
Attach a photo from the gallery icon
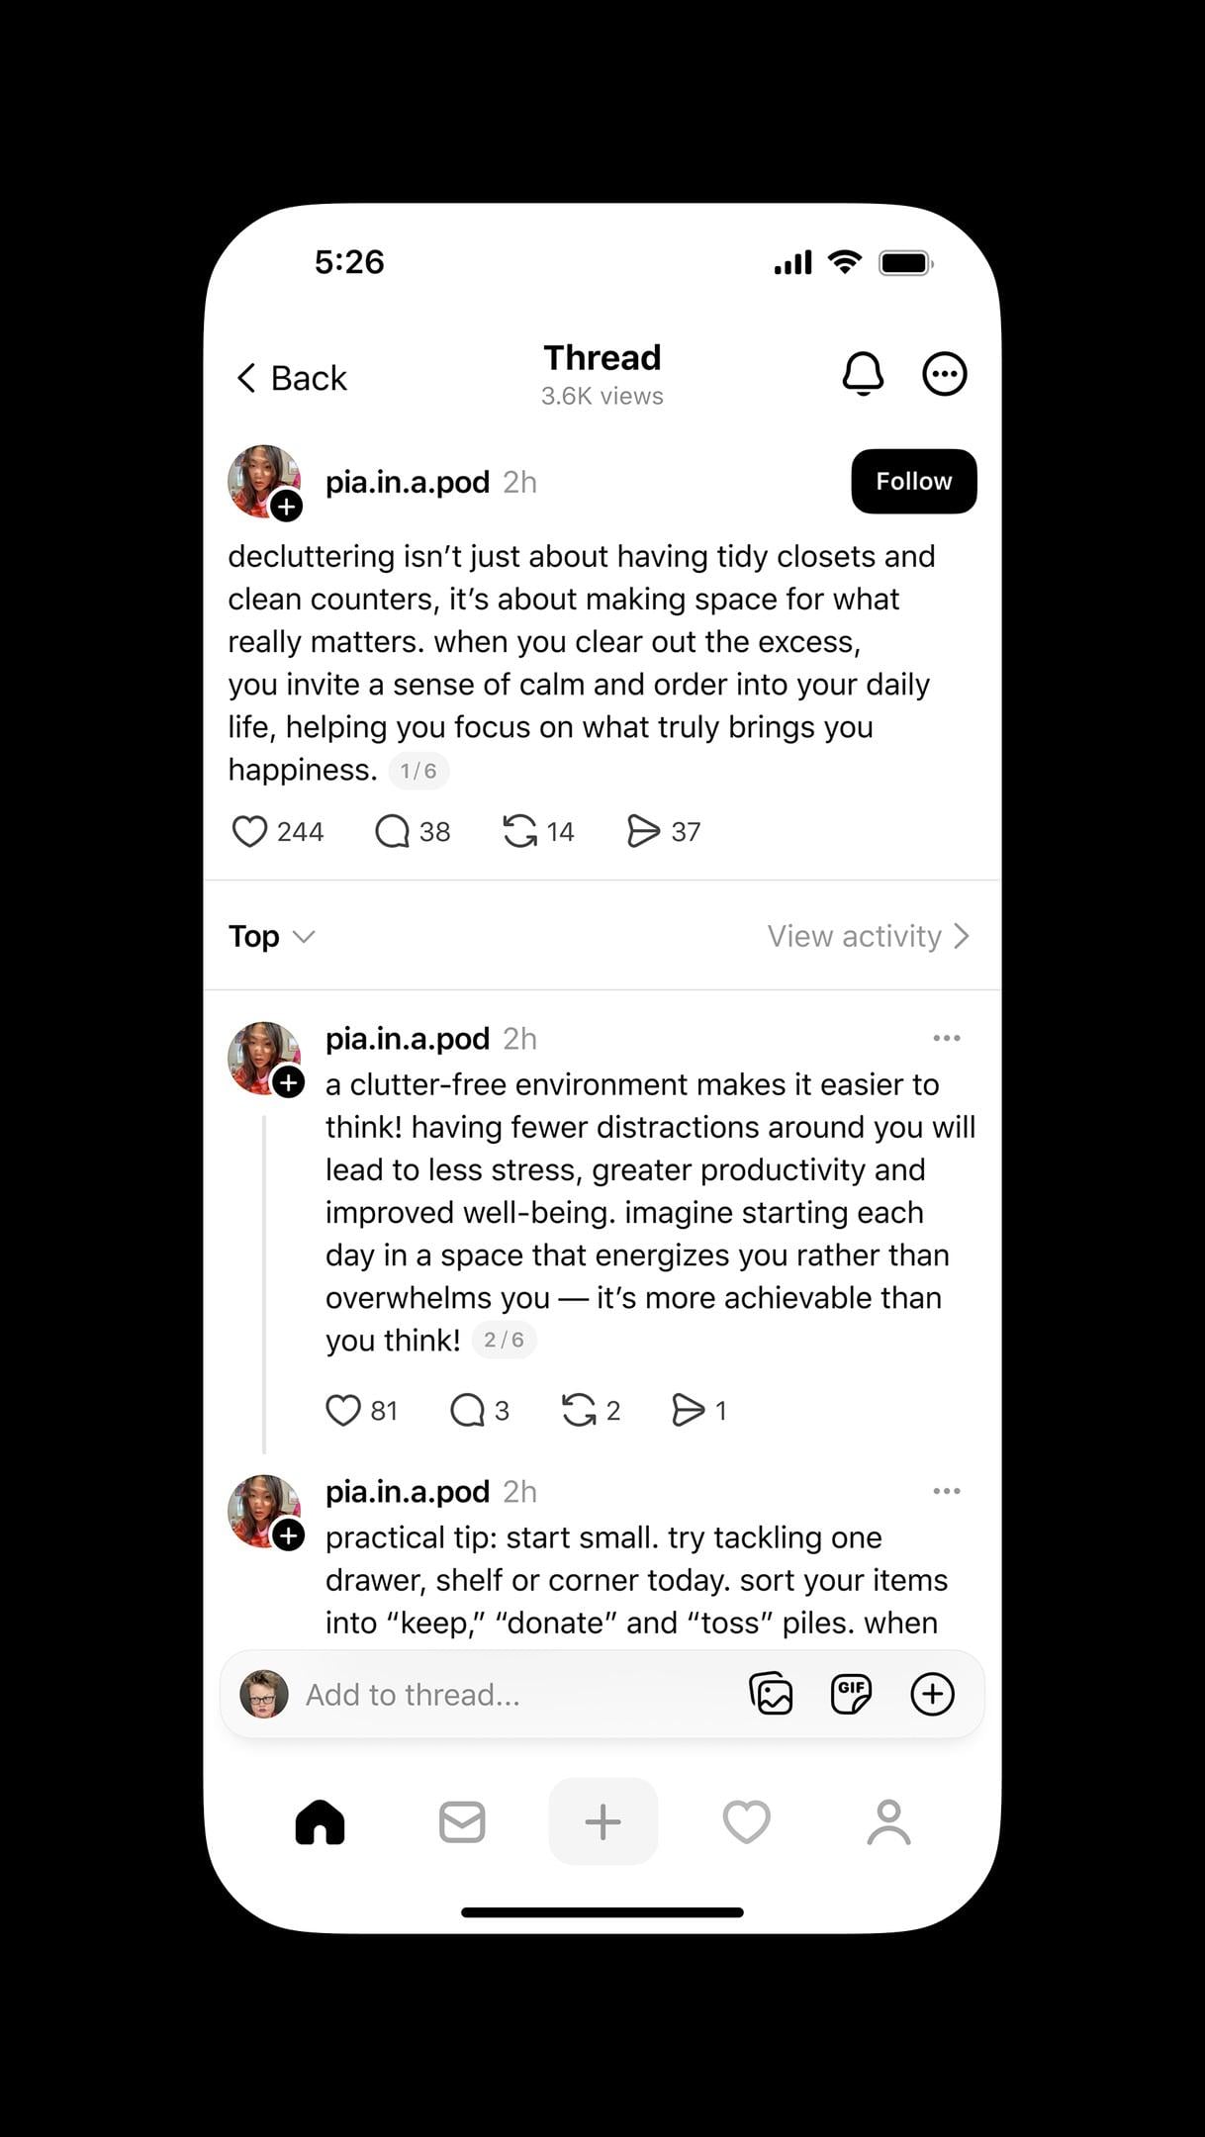[771, 1694]
